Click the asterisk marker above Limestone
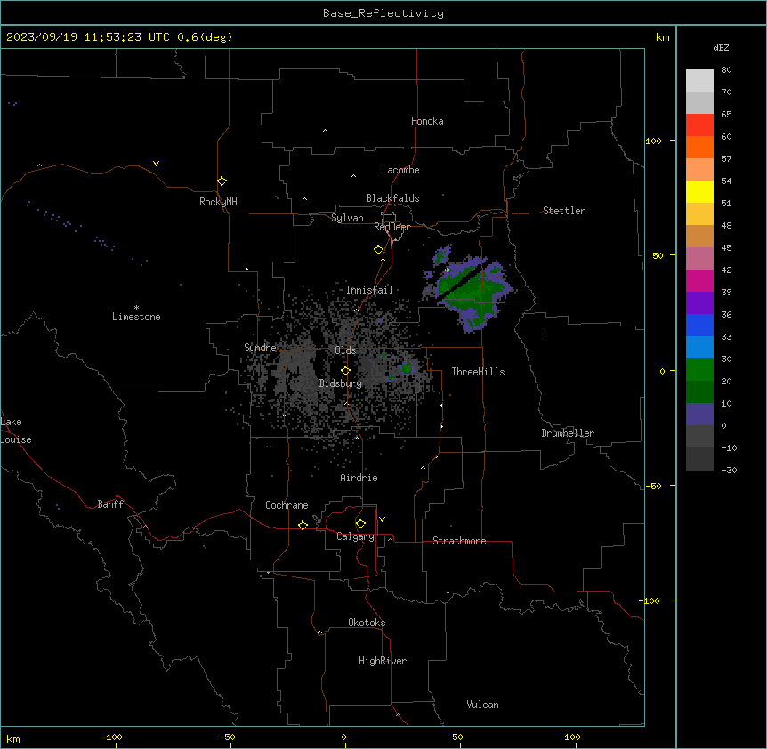Image resolution: width=767 pixels, height=749 pixels. click(136, 308)
